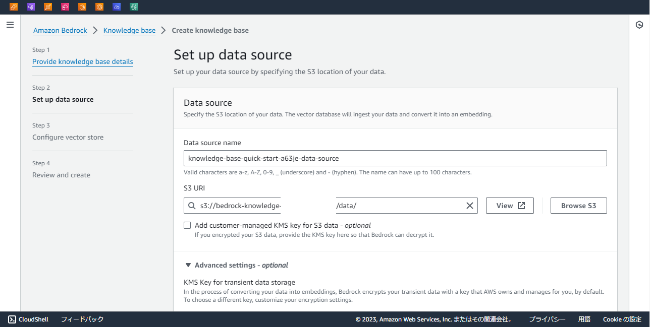650x327 pixels.
Task: Open the hamburger navigation menu
Action: [x=10, y=24]
